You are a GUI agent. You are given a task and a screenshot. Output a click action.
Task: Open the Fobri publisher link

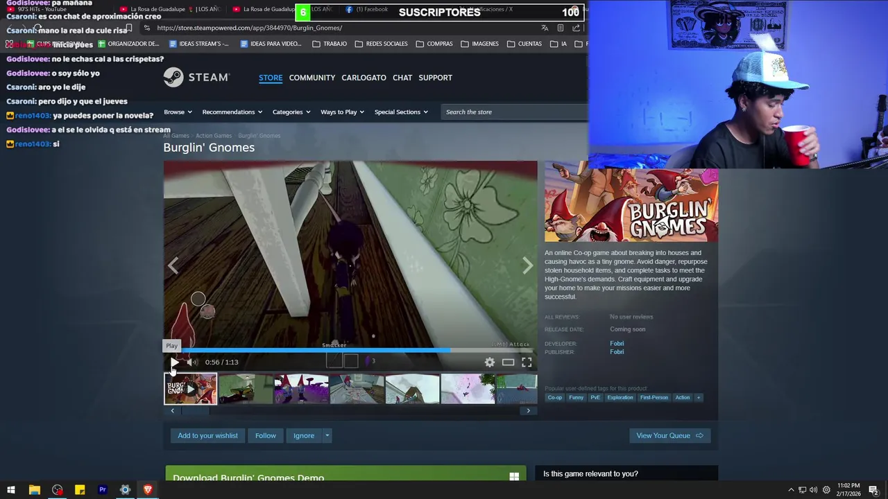(617, 352)
